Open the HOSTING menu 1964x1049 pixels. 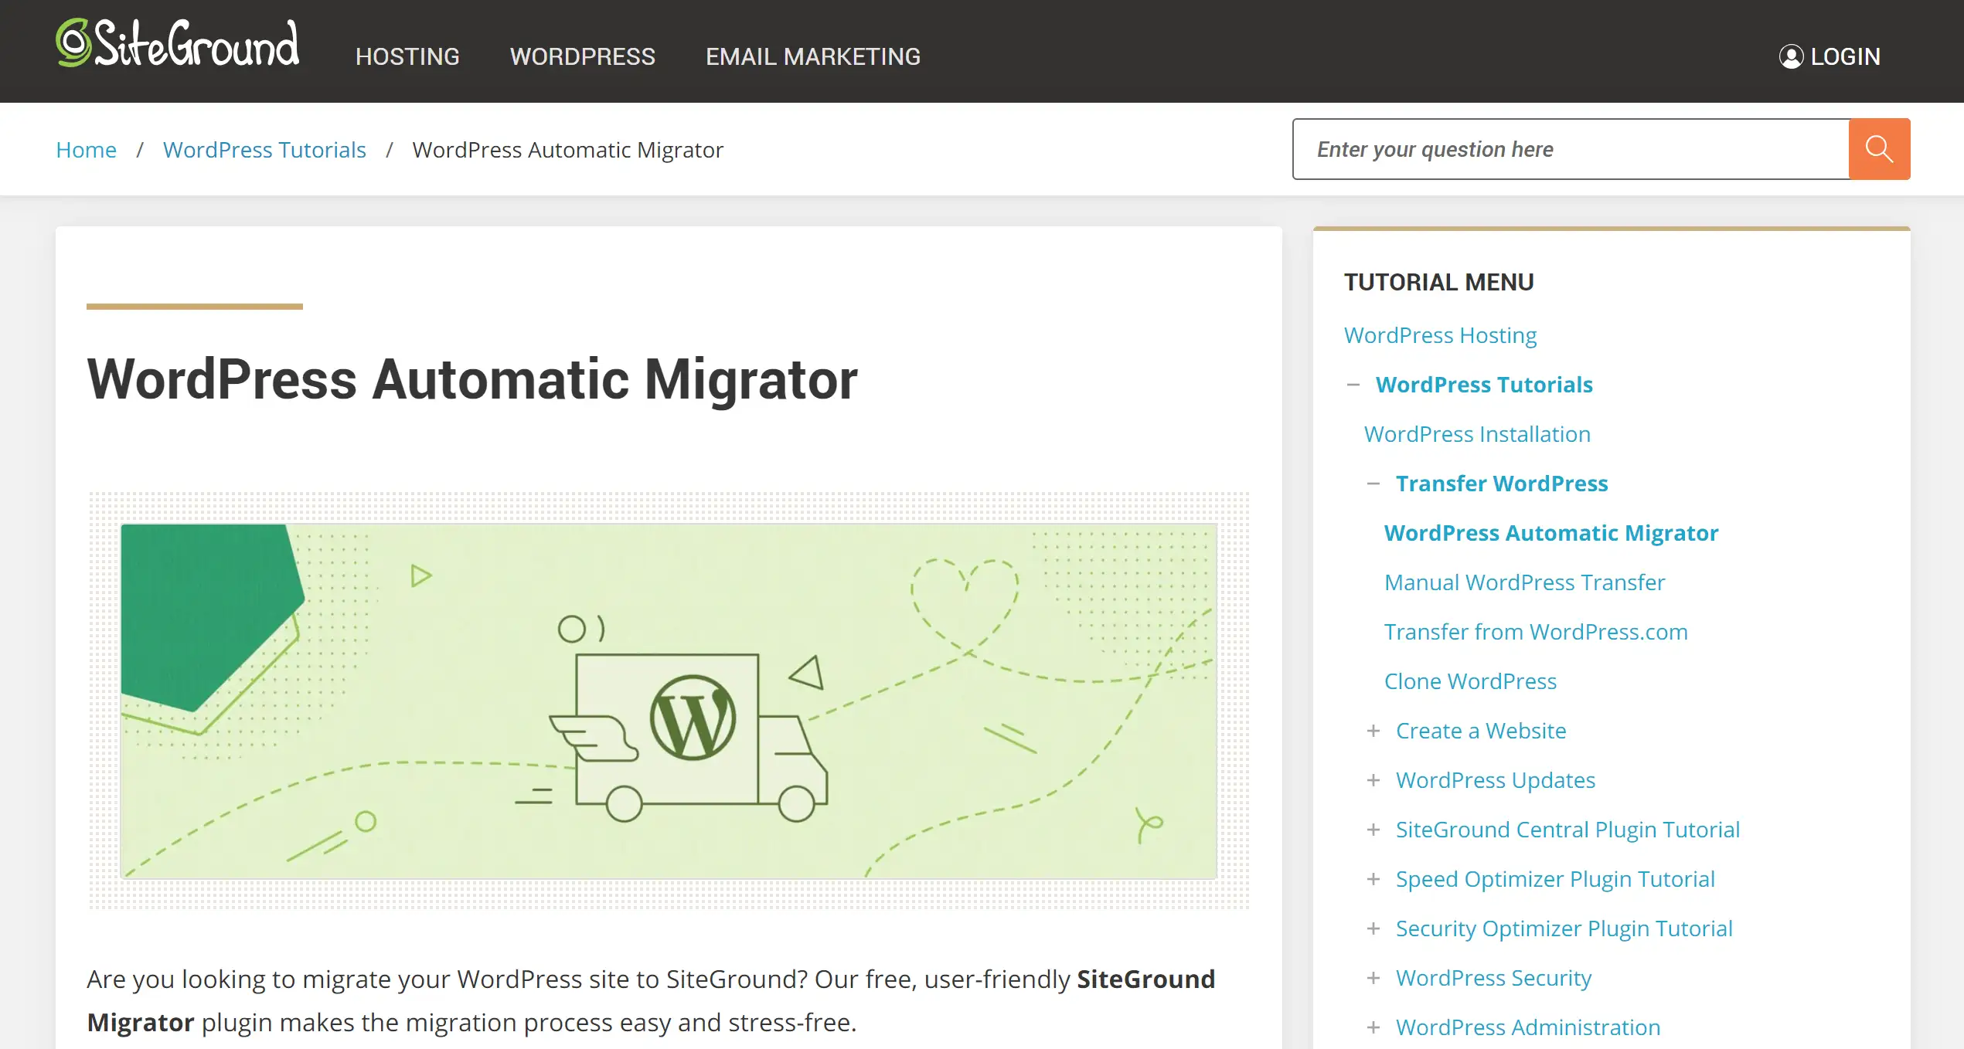pyautogui.click(x=407, y=56)
